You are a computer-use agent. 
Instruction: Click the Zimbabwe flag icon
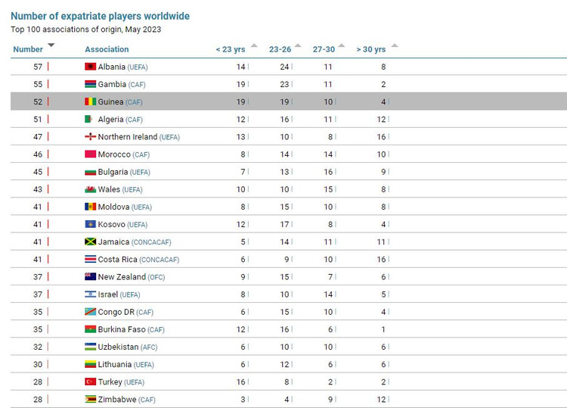click(90, 400)
